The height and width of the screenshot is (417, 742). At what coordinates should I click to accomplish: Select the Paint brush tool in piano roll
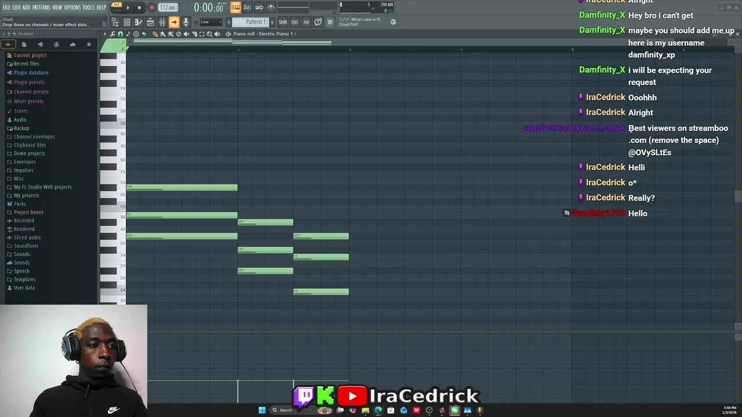pyautogui.click(x=162, y=34)
